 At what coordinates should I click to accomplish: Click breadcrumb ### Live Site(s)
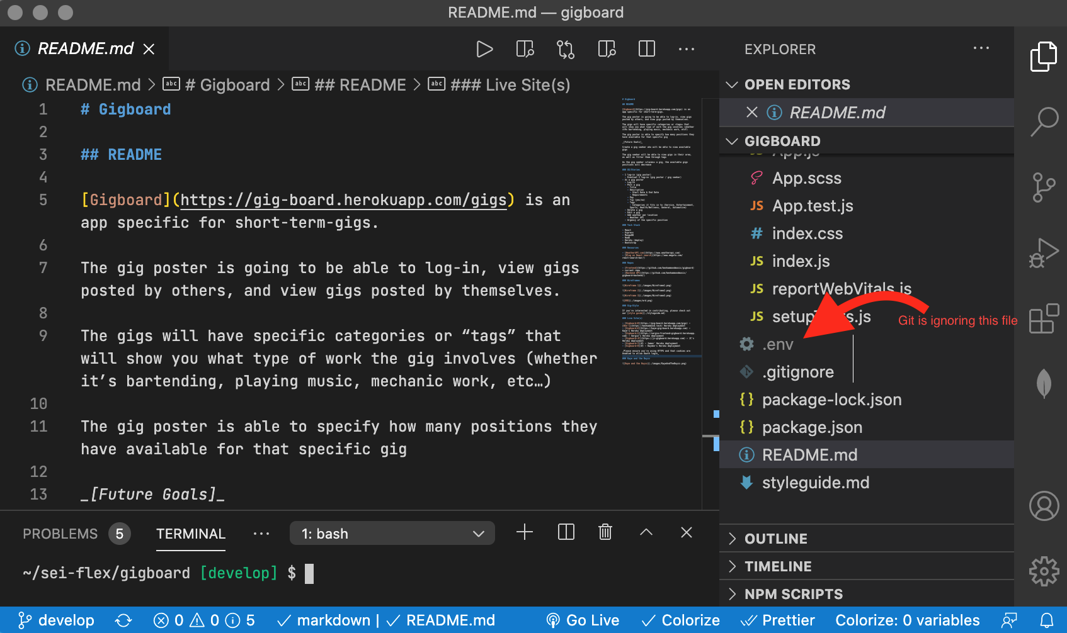click(499, 85)
